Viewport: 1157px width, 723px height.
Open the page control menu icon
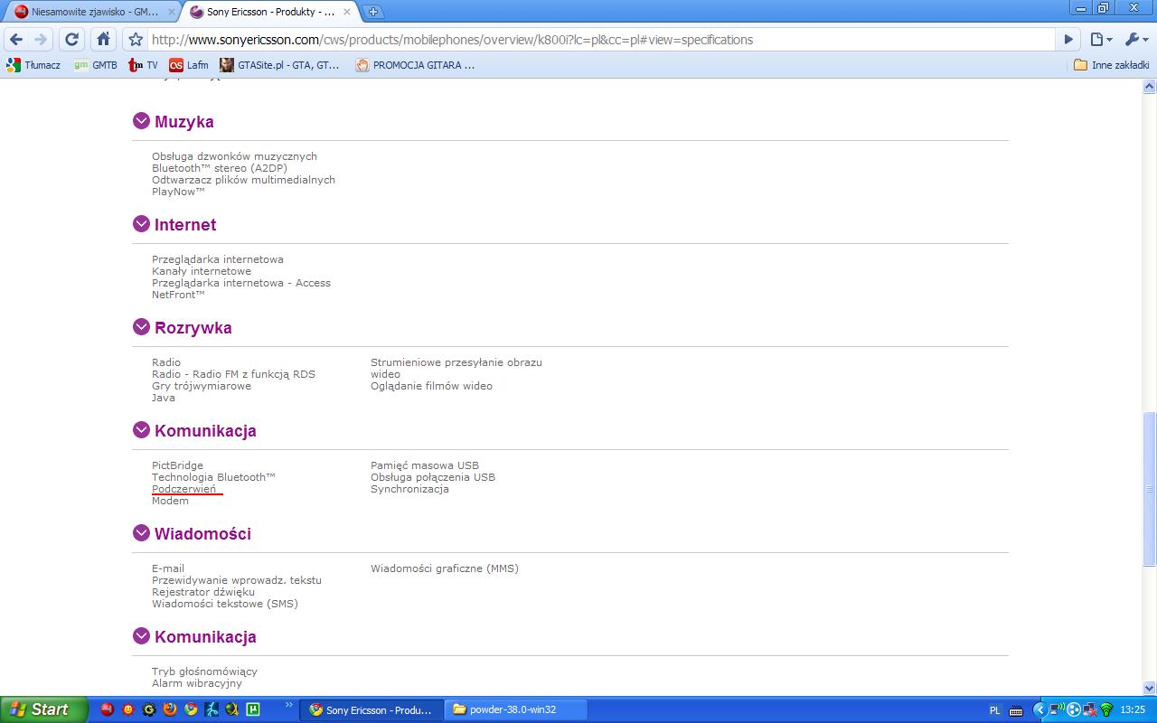(x=1100, y=40)
